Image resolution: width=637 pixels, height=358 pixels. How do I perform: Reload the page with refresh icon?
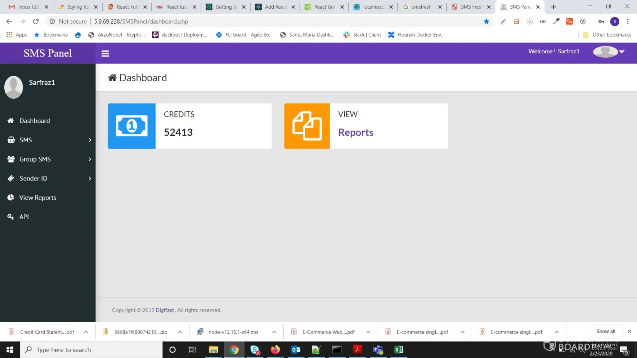[x=35, y=21]
